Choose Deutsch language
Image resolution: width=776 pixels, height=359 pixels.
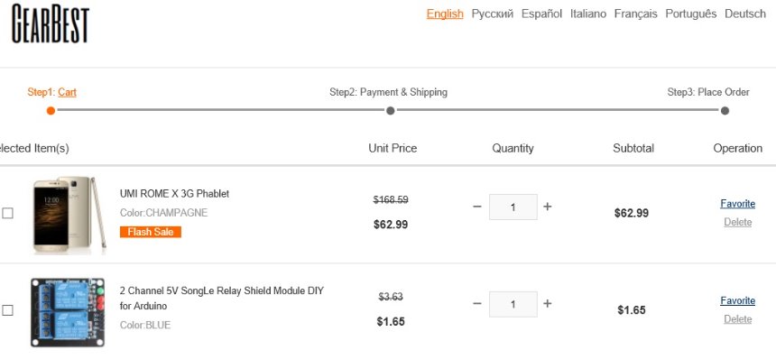[x=745, y=14]
